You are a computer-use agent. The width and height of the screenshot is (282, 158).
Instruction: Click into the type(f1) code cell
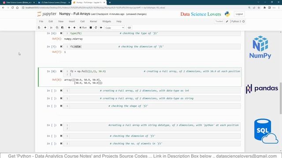(x=152, y=33)
